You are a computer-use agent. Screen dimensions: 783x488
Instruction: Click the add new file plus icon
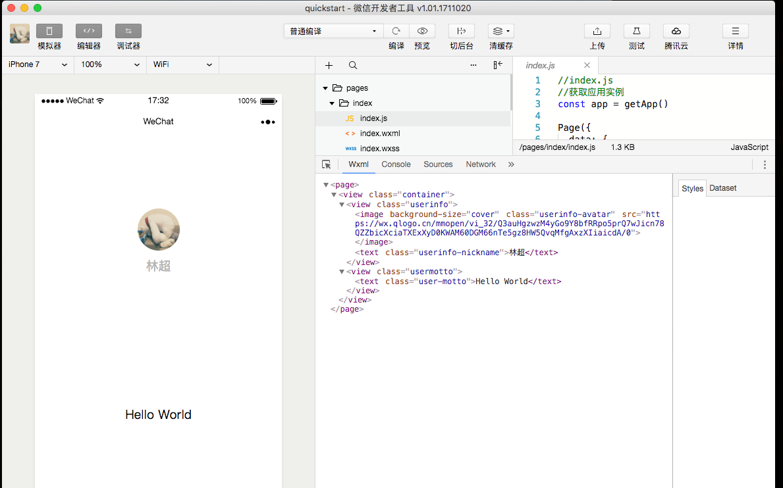point(329,65)
